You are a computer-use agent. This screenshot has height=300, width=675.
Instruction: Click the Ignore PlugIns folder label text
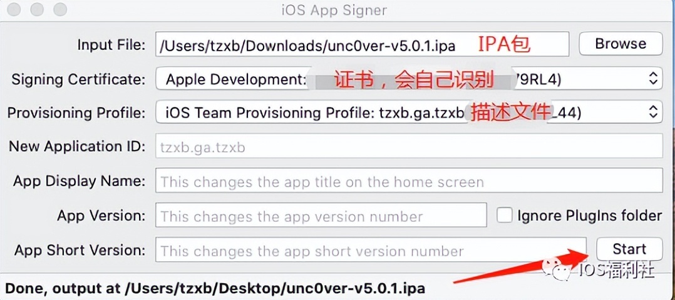(x=589, y=215)
